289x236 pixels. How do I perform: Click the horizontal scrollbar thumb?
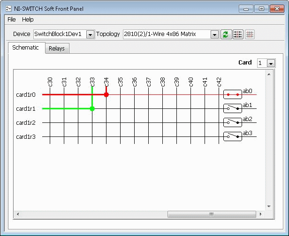point(211,215)
